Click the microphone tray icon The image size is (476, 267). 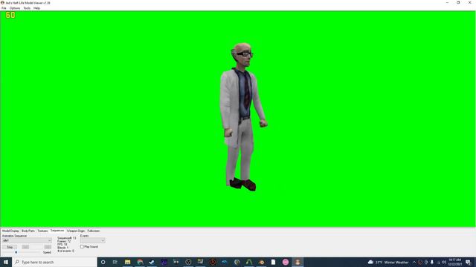click(x=432, y=262)
